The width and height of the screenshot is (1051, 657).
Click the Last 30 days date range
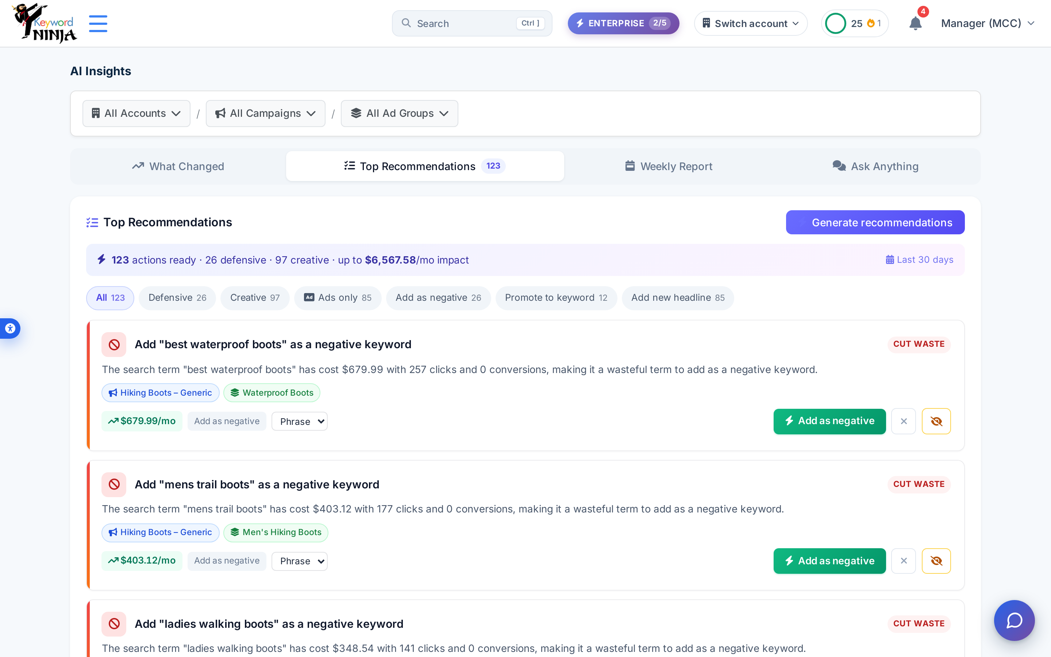click(919, 260)
